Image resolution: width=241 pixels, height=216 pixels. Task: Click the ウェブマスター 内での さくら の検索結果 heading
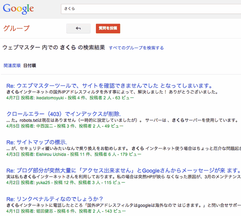[x=54, y=48]
